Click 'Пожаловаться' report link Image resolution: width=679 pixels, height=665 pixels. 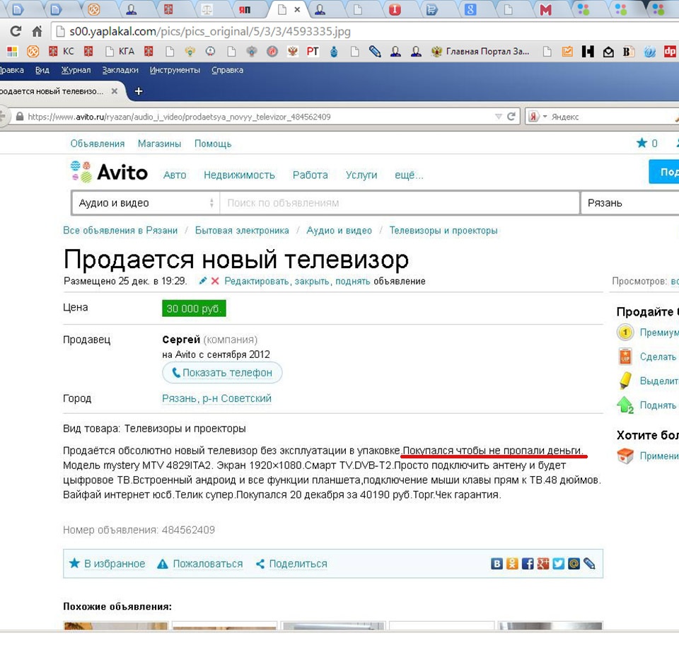[x=199, y=564]
